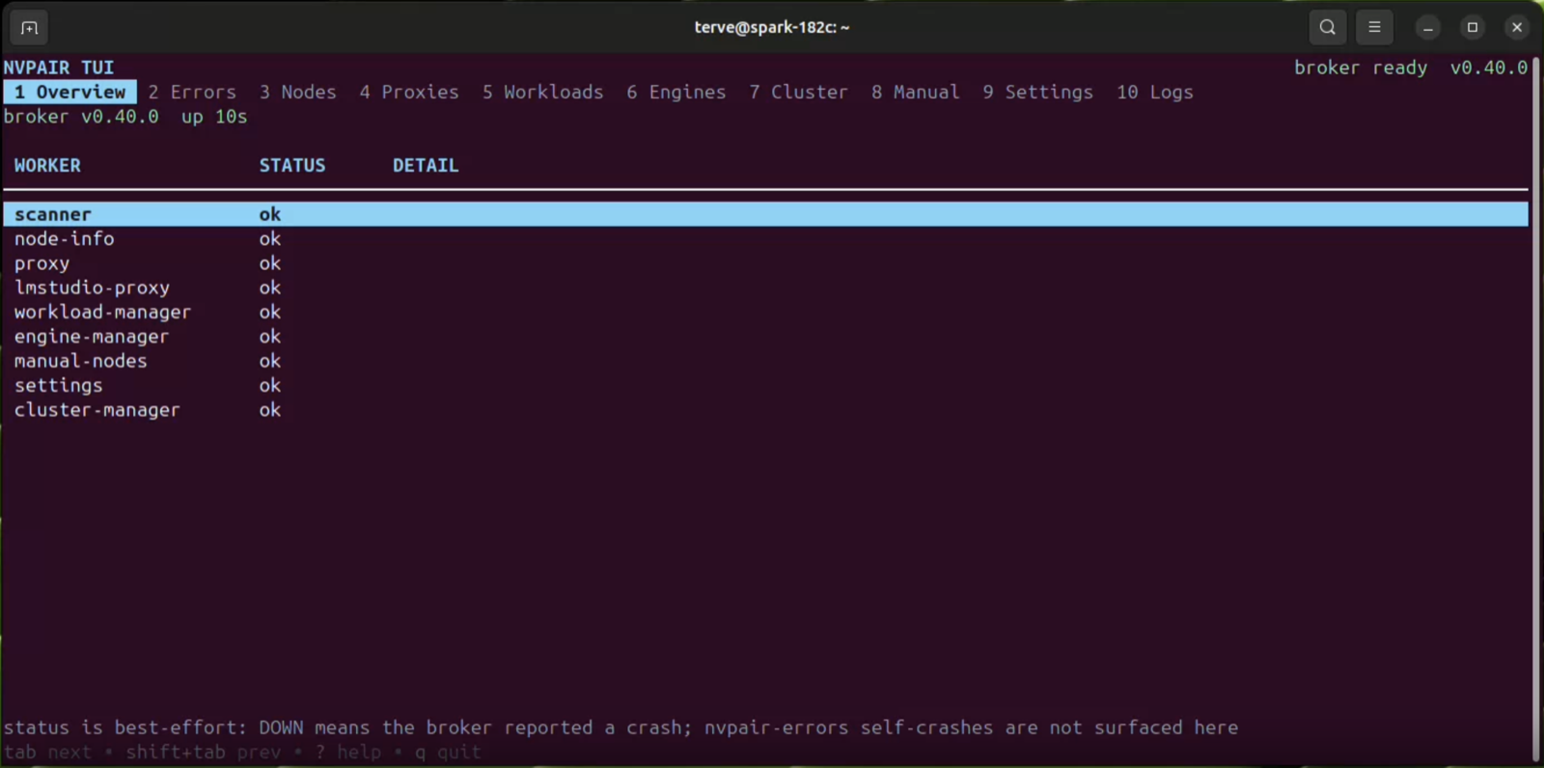Select the 7 Cluster tab
This screenshot has width=1544, height=768.
798,92
